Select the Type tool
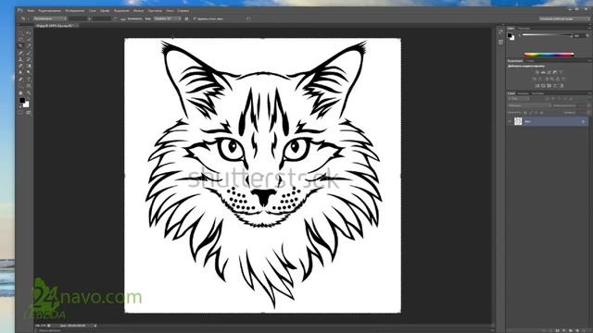 click(x=29, y=79)
